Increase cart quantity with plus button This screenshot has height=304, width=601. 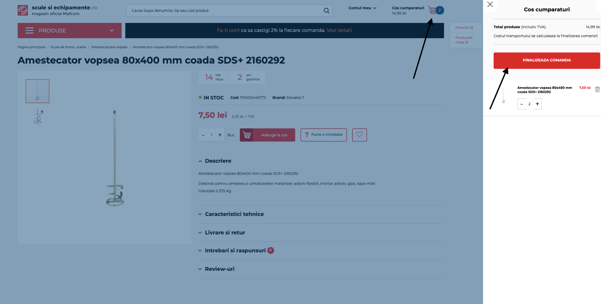[x=537, y=104]
